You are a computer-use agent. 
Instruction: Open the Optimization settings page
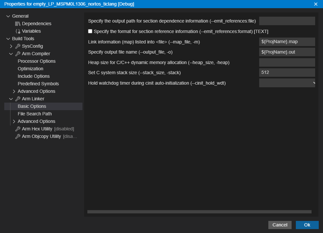(x=30, y=69)
